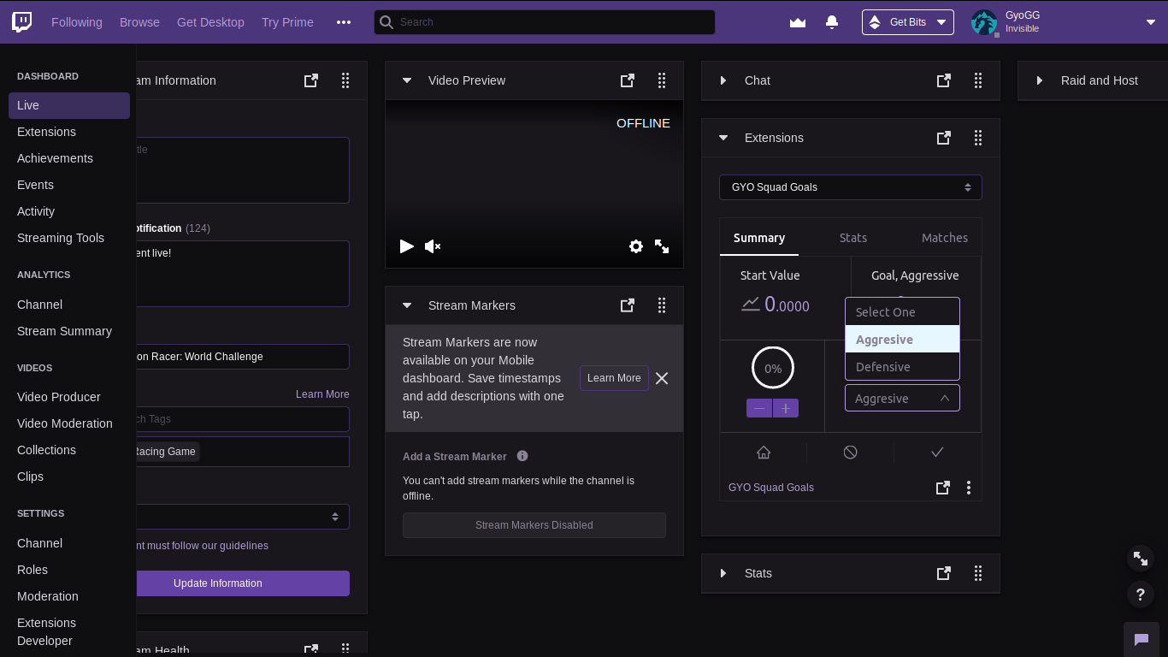Select the Summary tab

point(759,238)
